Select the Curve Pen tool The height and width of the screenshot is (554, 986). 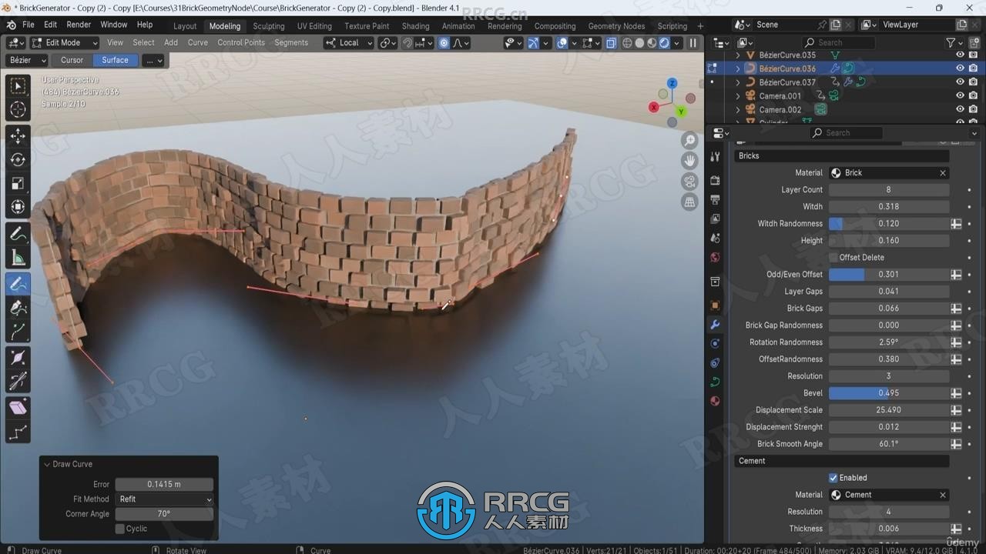click(18, 308)
